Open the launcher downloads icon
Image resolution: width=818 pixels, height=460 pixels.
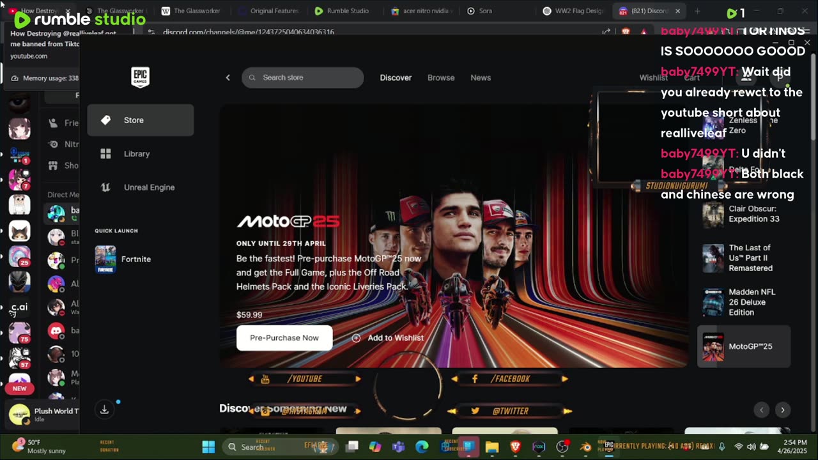click(105, 410)
